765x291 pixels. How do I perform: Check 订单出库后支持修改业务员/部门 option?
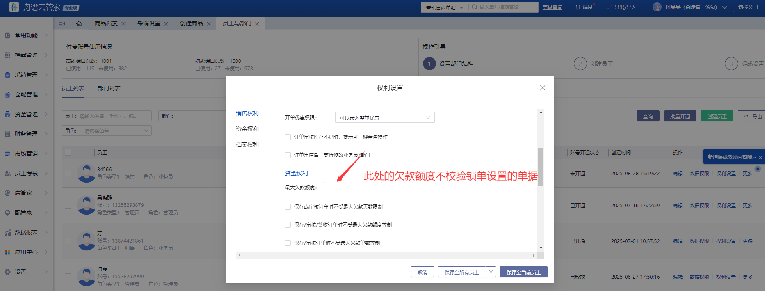[288, 155]
